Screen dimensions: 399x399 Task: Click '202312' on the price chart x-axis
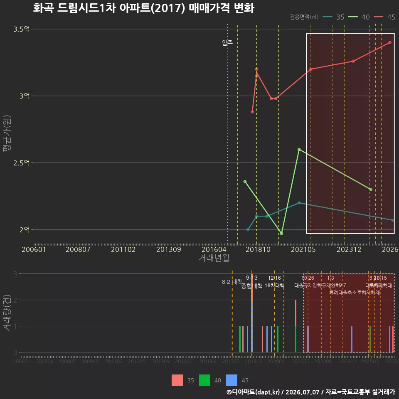(x=349, y=249)
